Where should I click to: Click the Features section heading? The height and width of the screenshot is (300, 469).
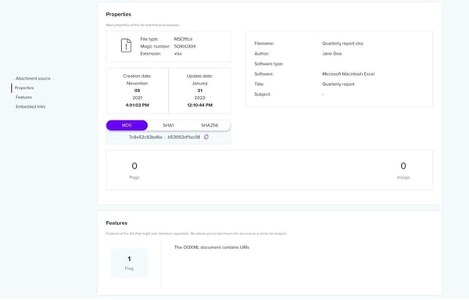click(x=116, y=223)
